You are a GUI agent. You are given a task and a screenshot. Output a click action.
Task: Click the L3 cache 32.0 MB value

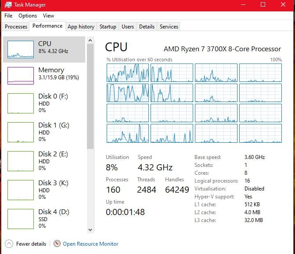point(254,220)
